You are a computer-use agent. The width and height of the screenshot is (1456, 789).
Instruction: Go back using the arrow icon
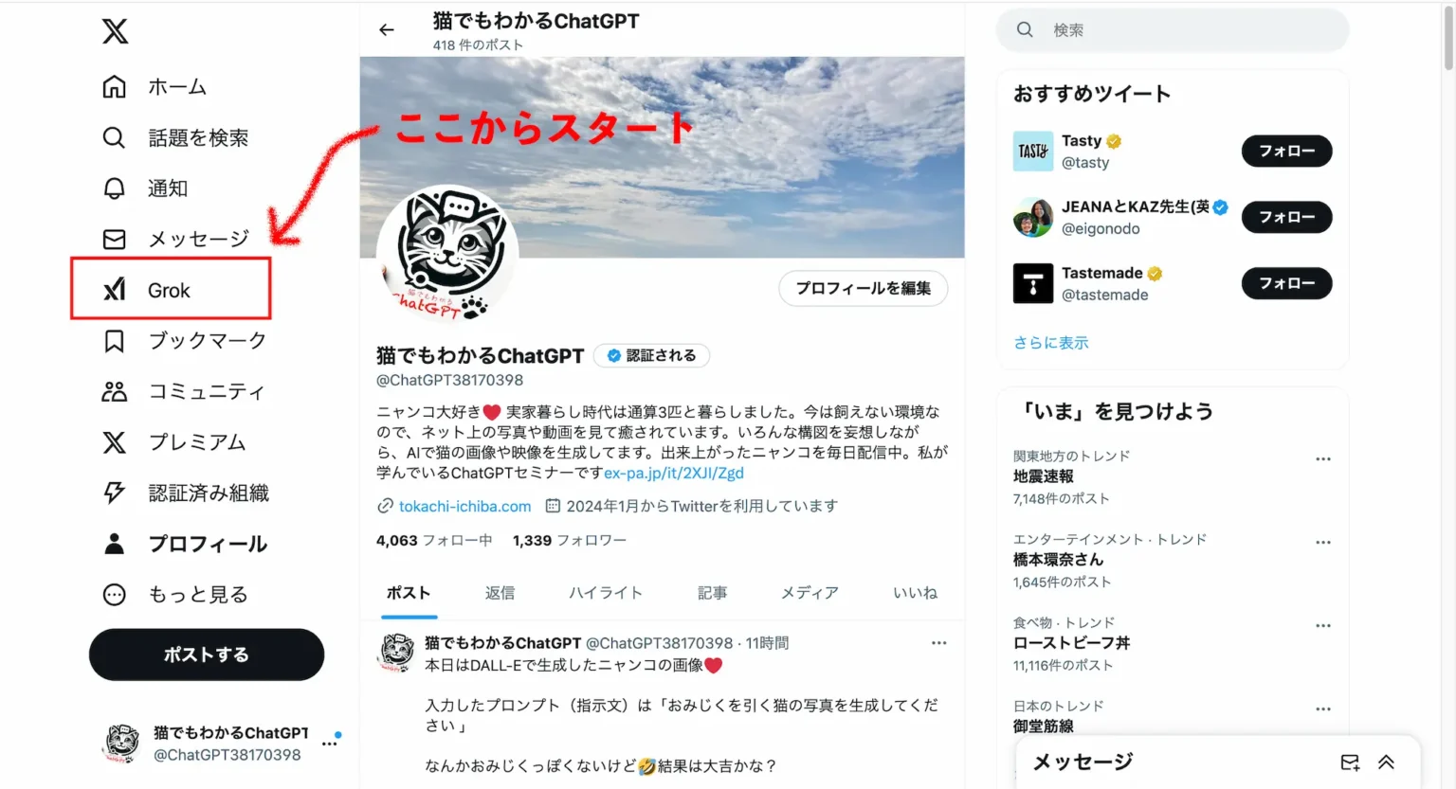coord(387,30)
